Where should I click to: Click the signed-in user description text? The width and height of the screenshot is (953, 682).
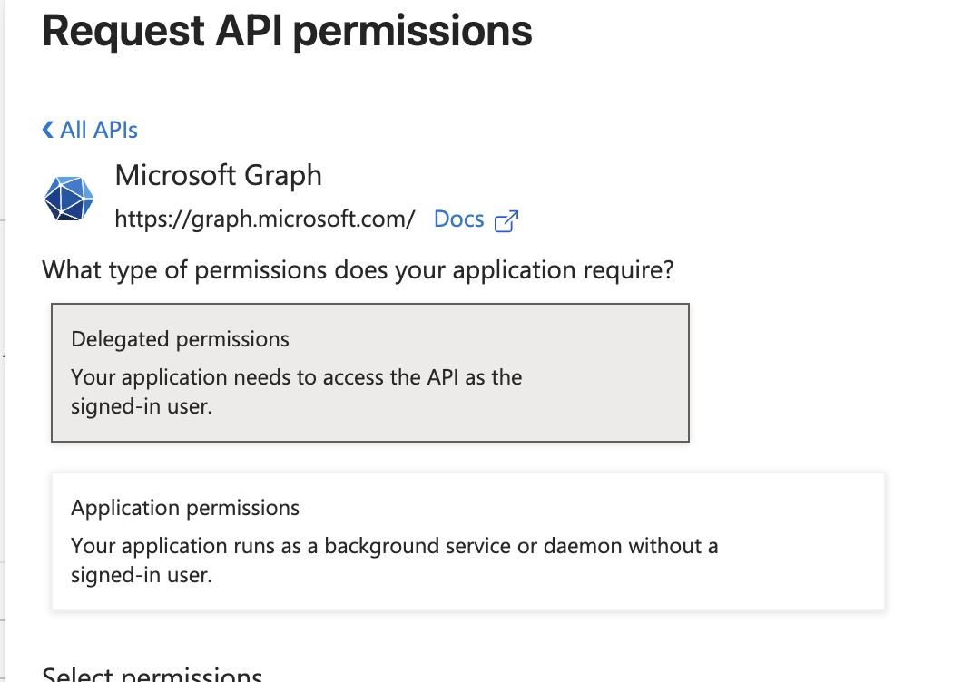[297, 391]
